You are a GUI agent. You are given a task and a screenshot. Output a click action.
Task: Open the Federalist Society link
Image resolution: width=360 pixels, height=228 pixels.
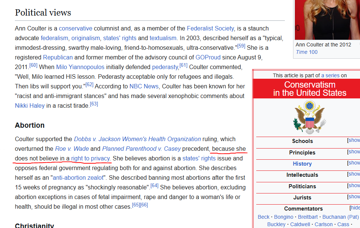[x=210, y=29]
